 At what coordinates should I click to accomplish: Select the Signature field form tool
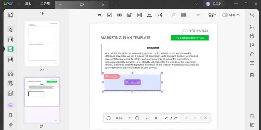pyautogui.click(x=160, y=15)
